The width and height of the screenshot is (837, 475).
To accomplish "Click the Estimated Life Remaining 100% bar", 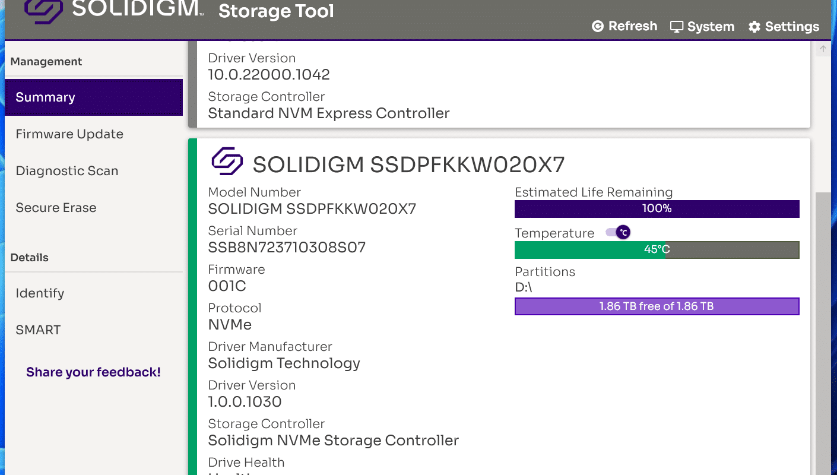I will tap(657, 209).
